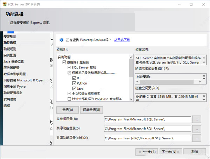This screenshot has height=159, width=210.
Task: Select the 安装规则 step
Action: click(x=10, y=37)
